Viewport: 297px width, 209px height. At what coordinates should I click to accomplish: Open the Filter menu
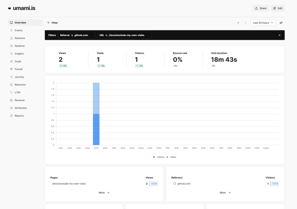click(x=52, y=23)
